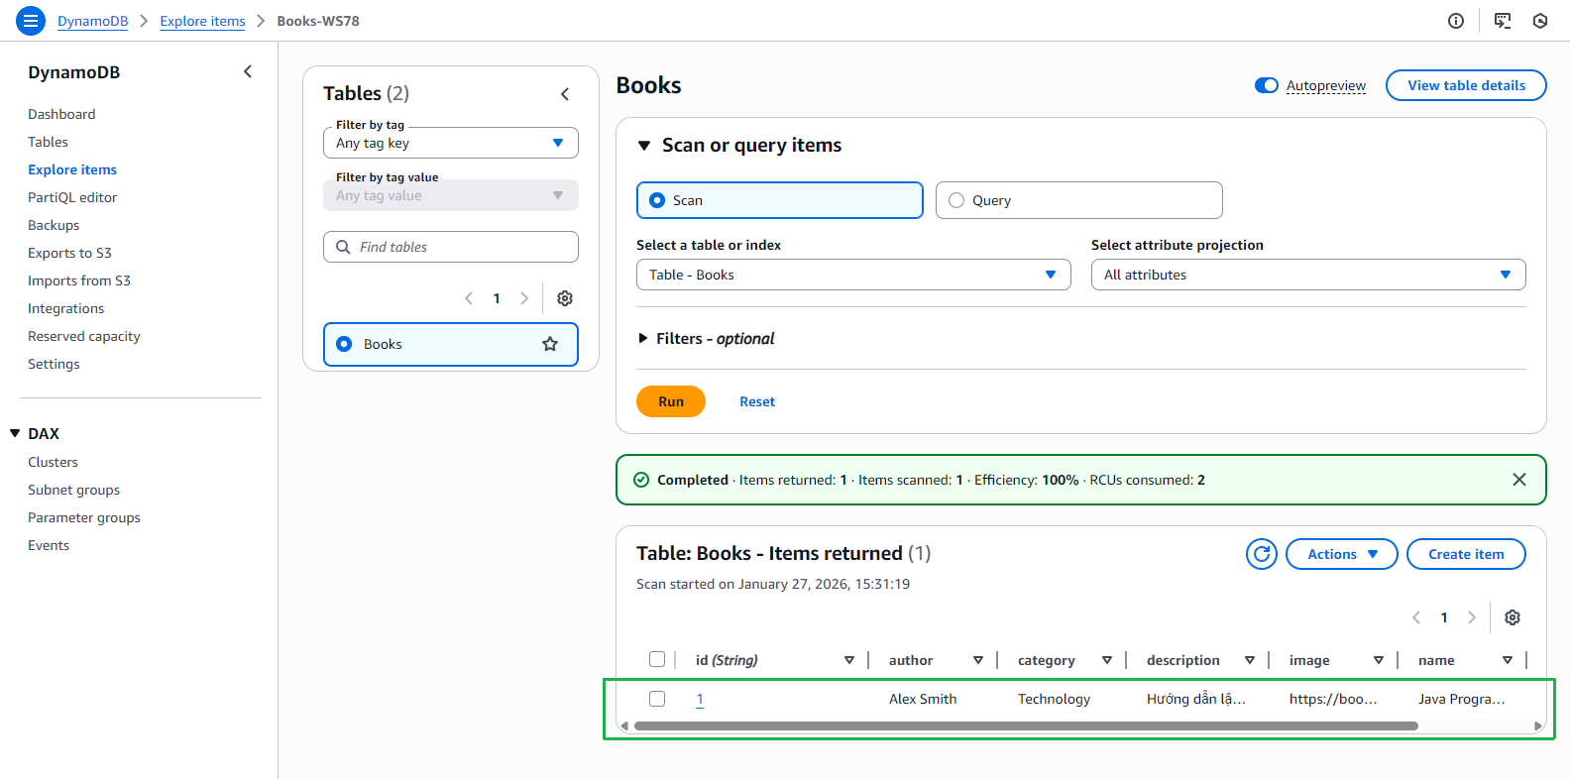The image size is (1570, 779).
Task: Select the Scan radio option
Action: (x=656, y=200)
